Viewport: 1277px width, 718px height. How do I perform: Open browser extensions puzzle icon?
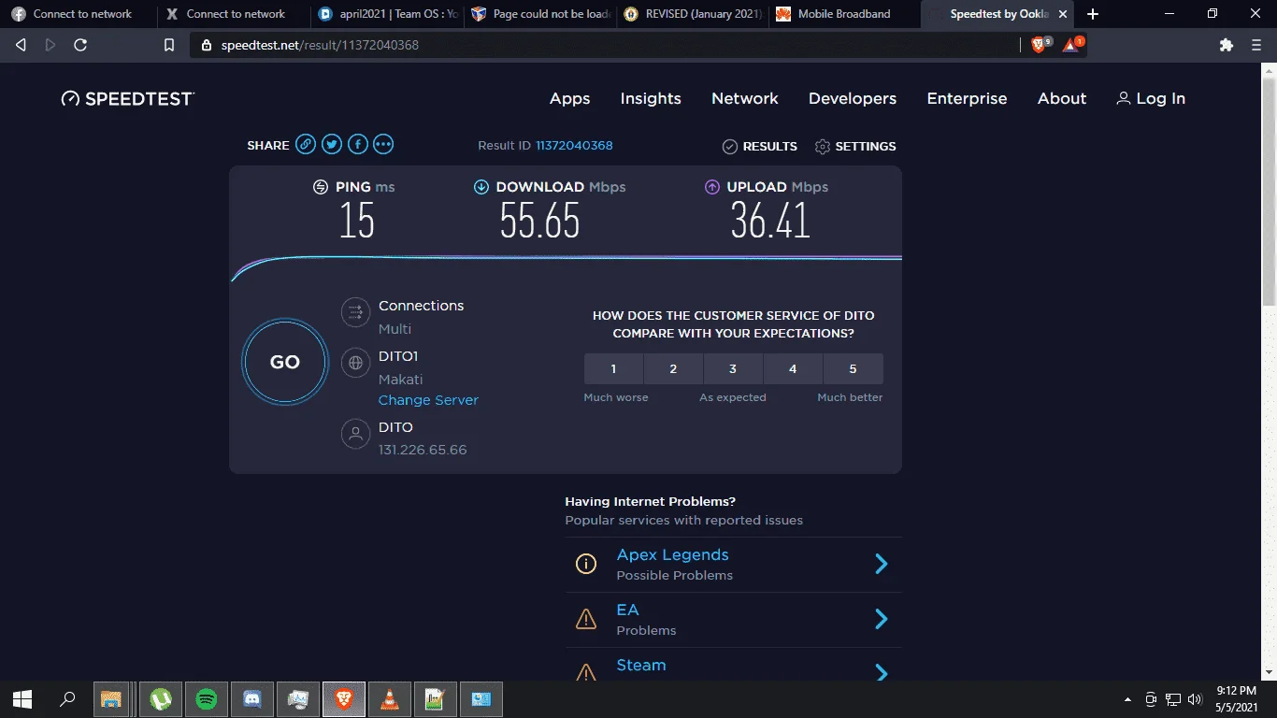point(1227,45)
